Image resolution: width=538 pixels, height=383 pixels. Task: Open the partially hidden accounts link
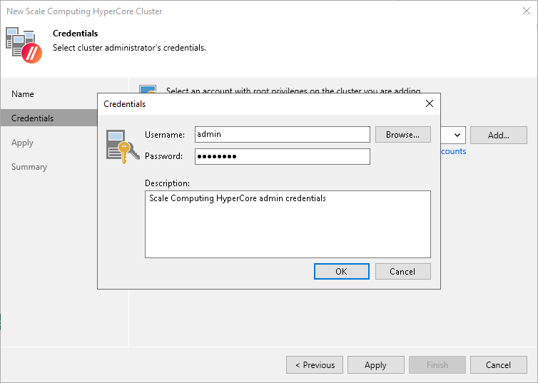453,151
